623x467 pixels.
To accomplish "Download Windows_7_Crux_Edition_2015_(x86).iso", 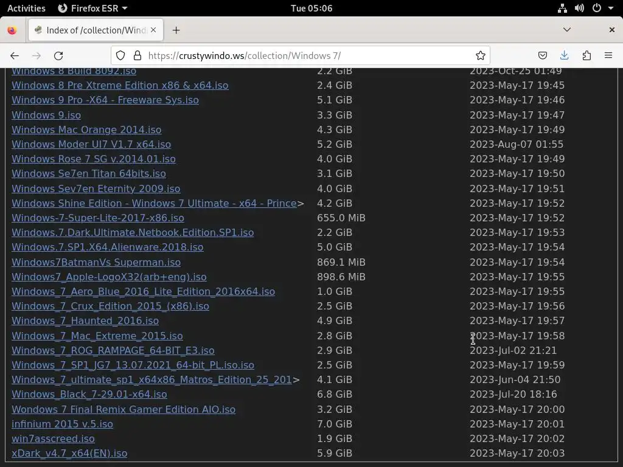I will pos(110,306).
